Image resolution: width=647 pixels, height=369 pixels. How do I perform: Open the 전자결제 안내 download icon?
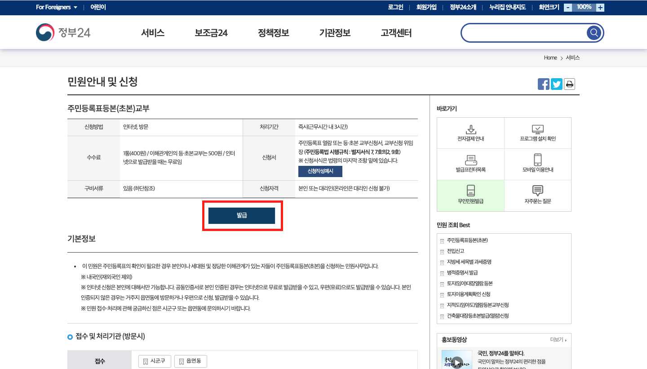point(470,129)
